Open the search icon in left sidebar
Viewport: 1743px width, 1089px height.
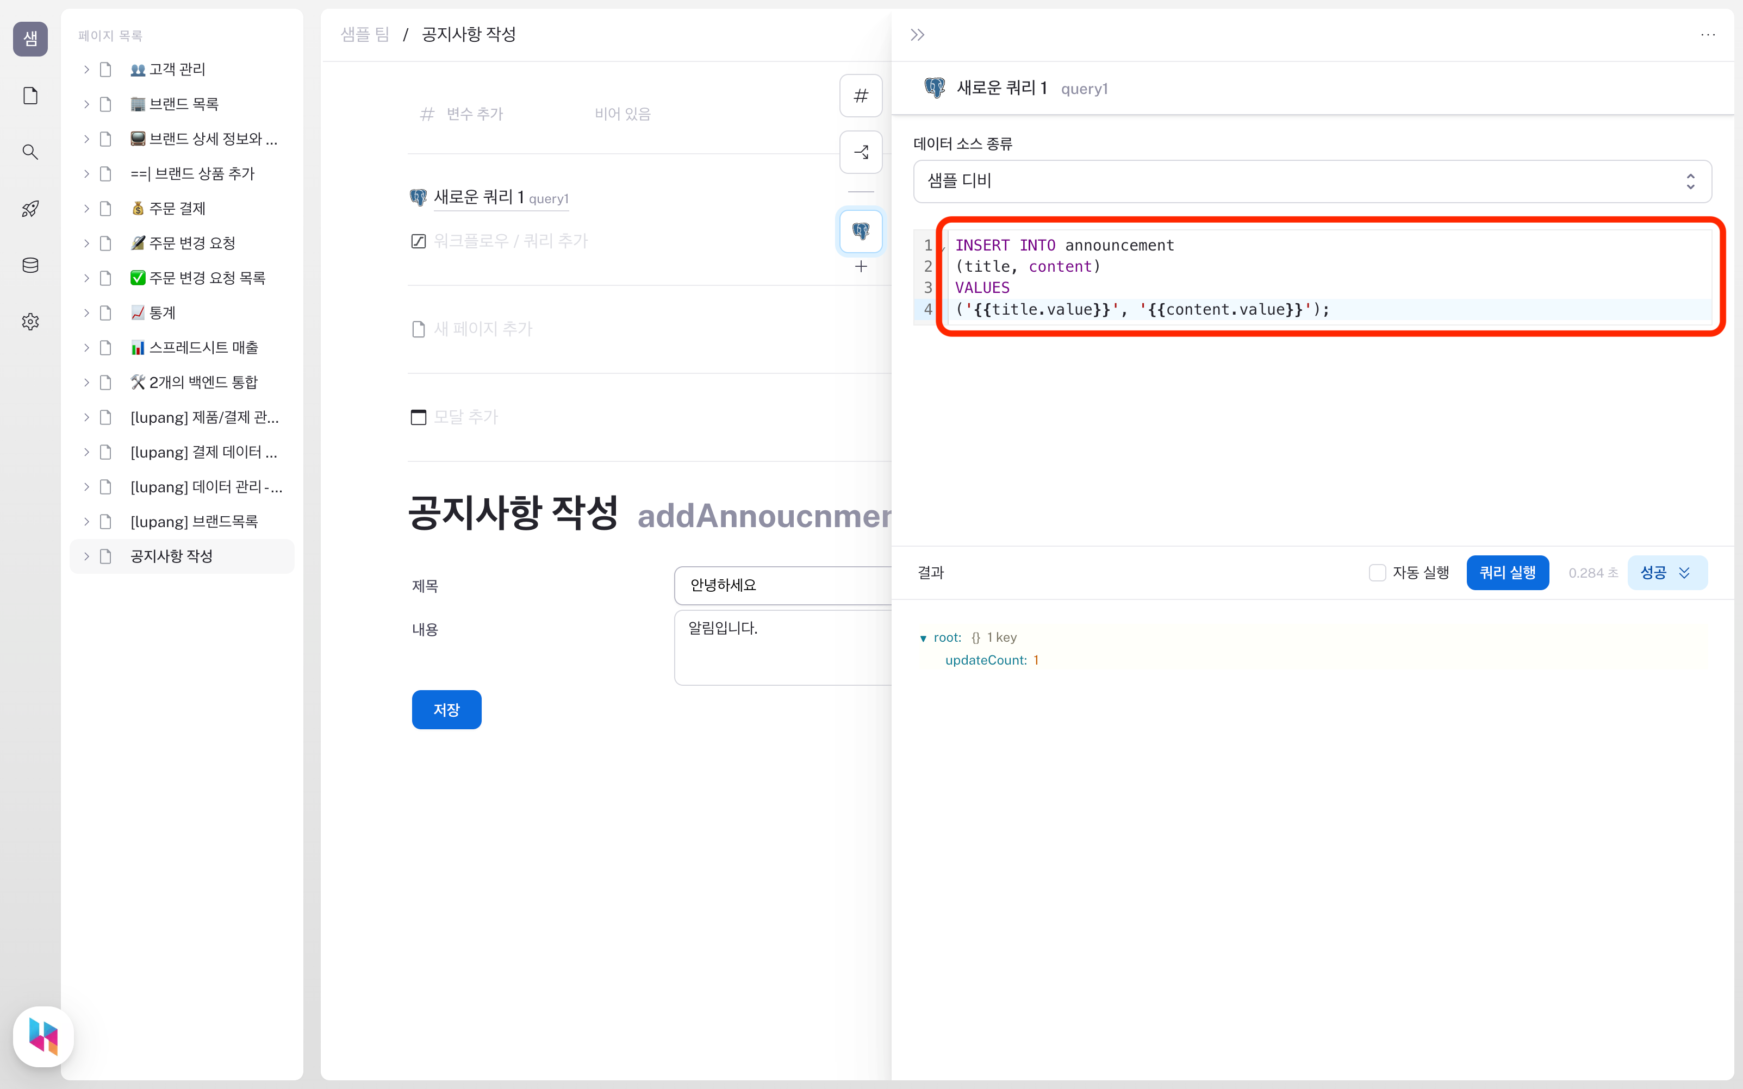tap(30, 152)
